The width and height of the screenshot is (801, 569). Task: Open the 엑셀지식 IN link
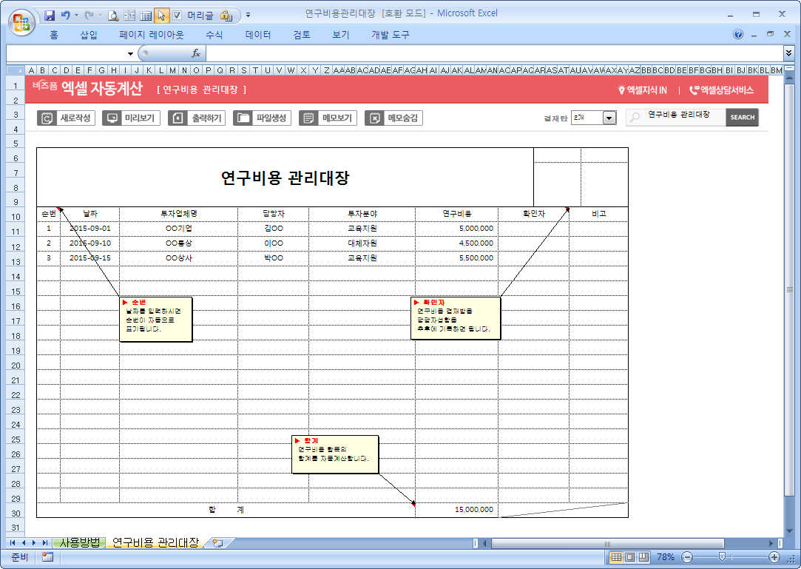tap(642, 90)
